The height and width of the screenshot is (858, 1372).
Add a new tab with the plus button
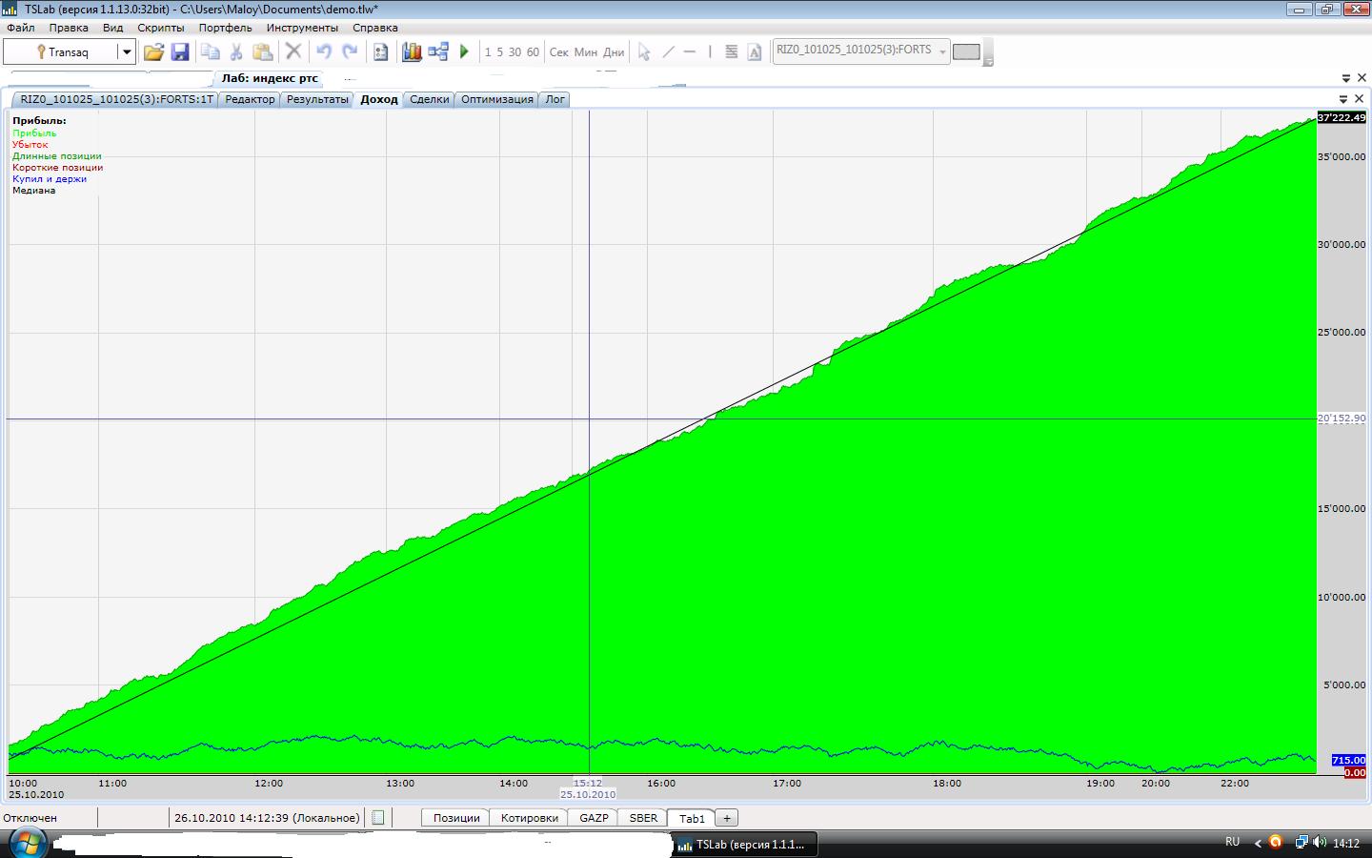[x=726, y=818]
